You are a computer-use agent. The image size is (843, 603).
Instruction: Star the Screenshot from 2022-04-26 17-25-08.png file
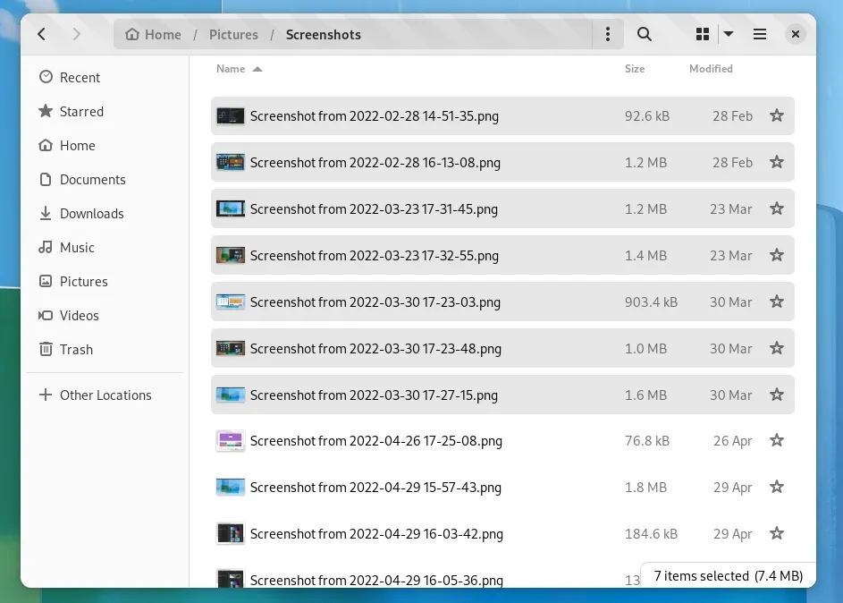point(776,440)
